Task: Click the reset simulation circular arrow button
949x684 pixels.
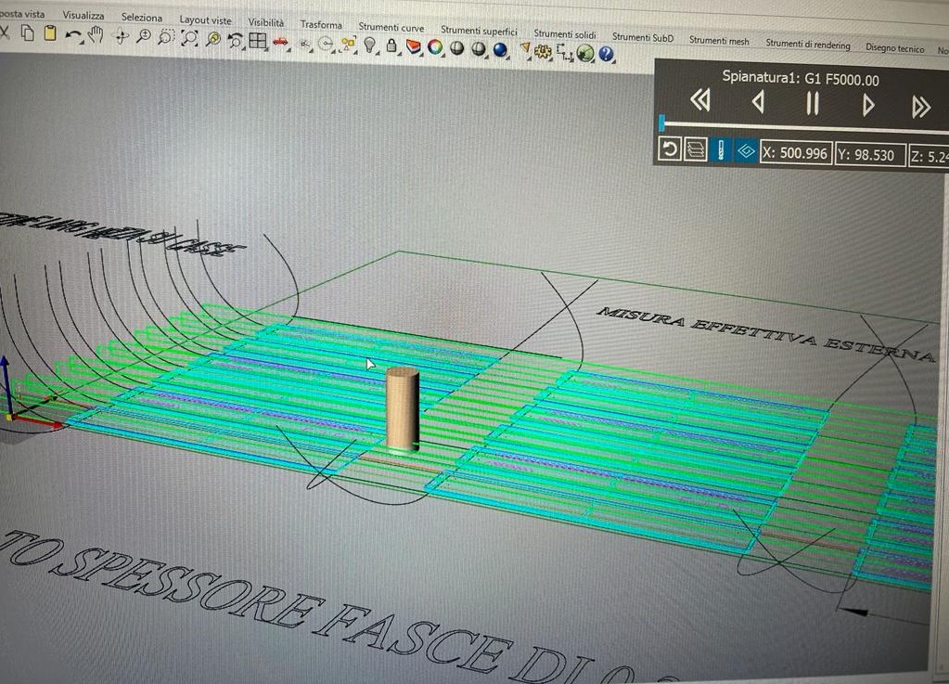Action: (670, 148)
